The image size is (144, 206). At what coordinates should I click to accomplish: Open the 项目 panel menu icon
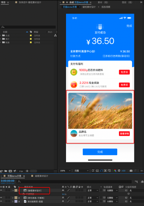8,3
